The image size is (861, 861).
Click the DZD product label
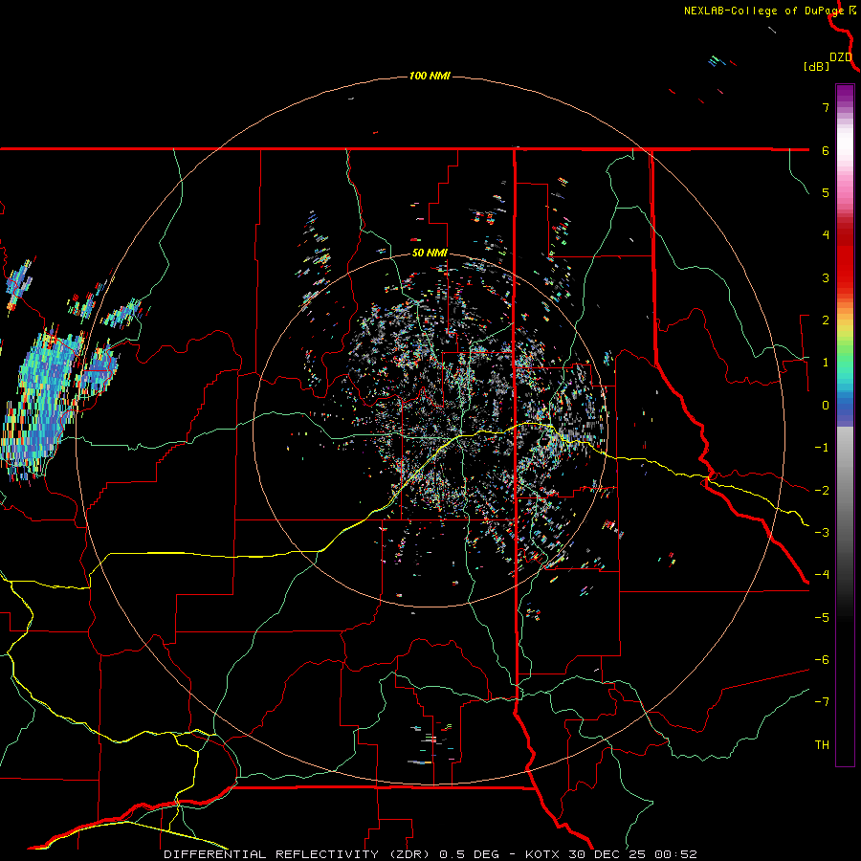[841, 57]
